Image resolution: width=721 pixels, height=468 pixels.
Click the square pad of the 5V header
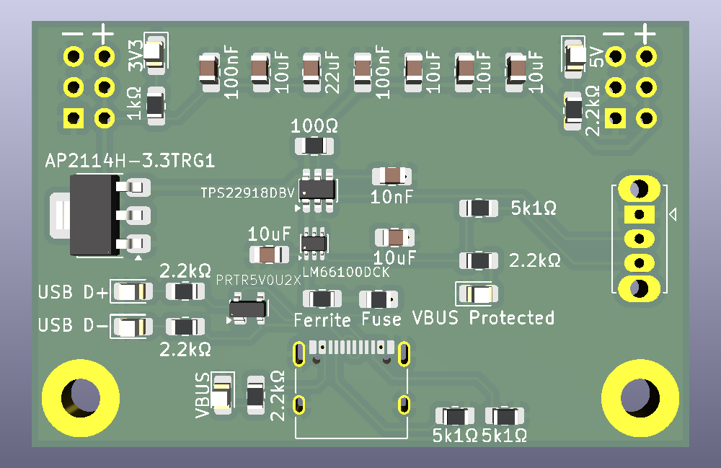tap(615, 118)
